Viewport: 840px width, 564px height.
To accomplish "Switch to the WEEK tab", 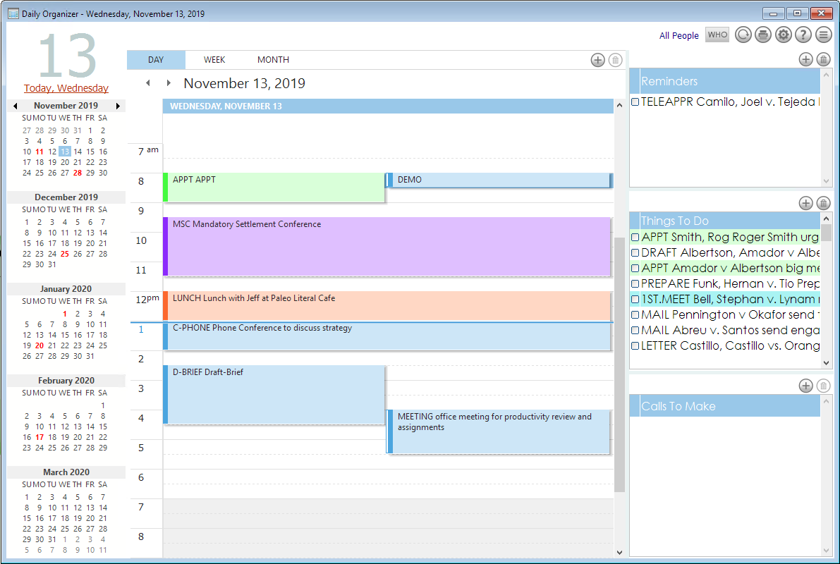I will (x=214, y=60).
